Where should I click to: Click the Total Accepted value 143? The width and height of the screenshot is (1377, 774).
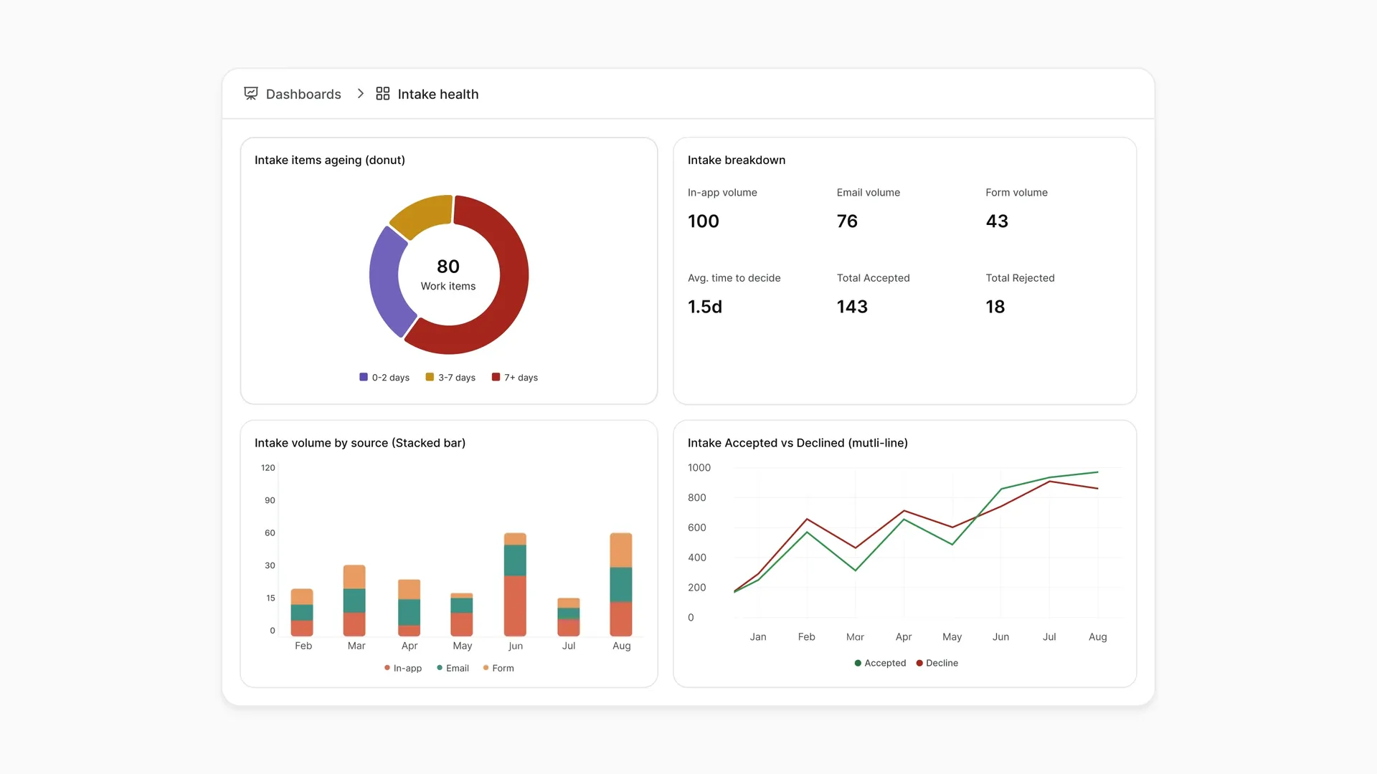[852, 307]
